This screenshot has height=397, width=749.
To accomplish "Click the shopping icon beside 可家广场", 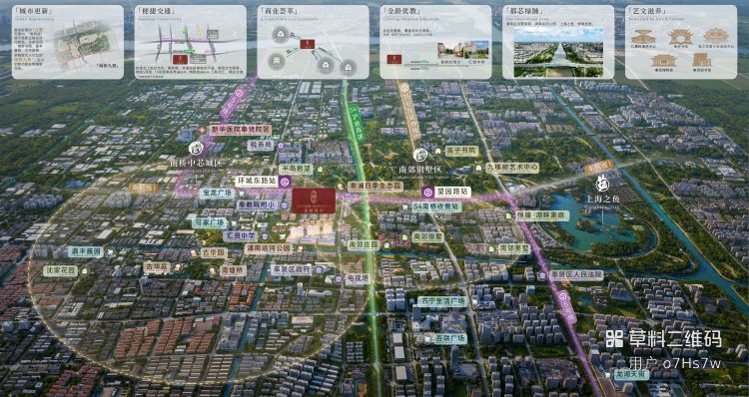I will pyautogui.click(x=233, y=222).
